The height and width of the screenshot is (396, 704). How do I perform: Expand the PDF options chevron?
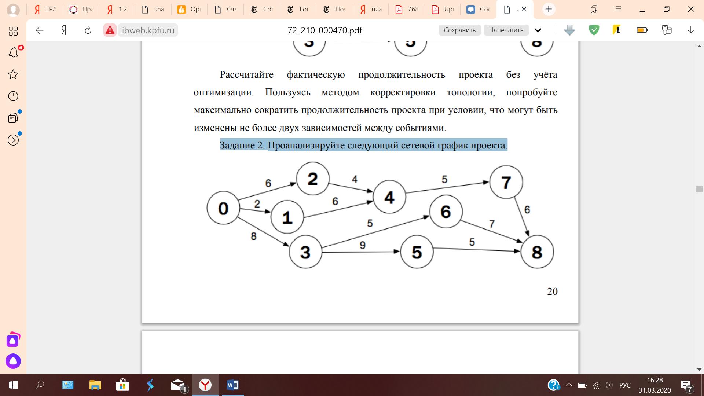538,30
